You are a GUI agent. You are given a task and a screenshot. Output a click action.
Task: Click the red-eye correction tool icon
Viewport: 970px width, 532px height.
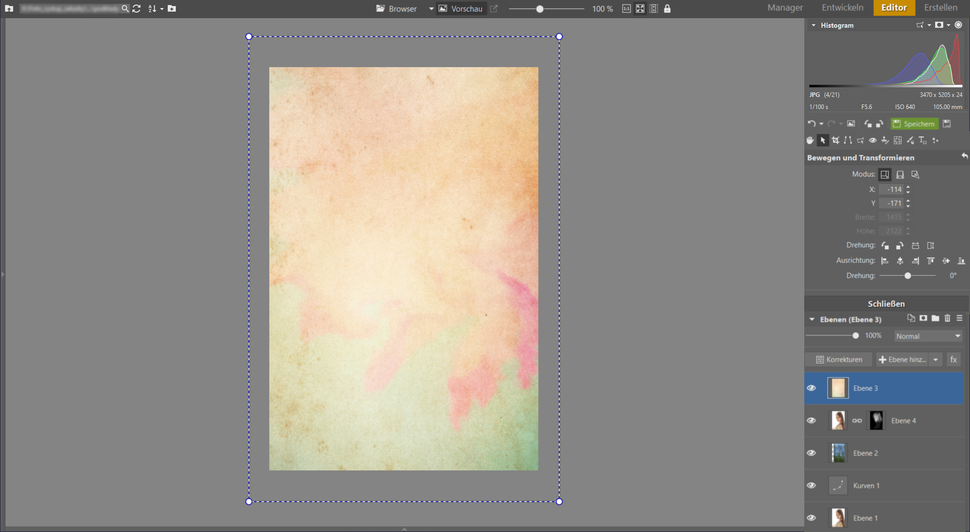(872, 140)
